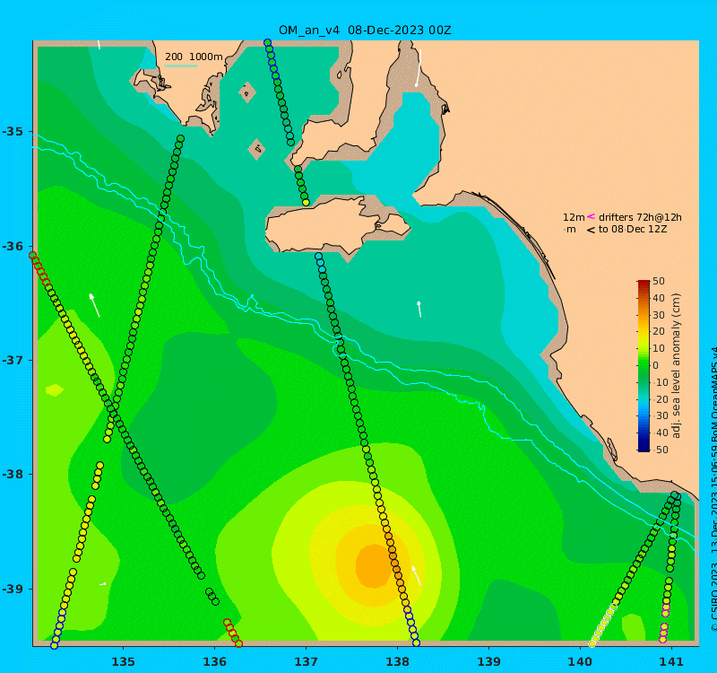717x673 pixels.
Task: Click the orange core of the warm eddy
Action: [374, 566]
